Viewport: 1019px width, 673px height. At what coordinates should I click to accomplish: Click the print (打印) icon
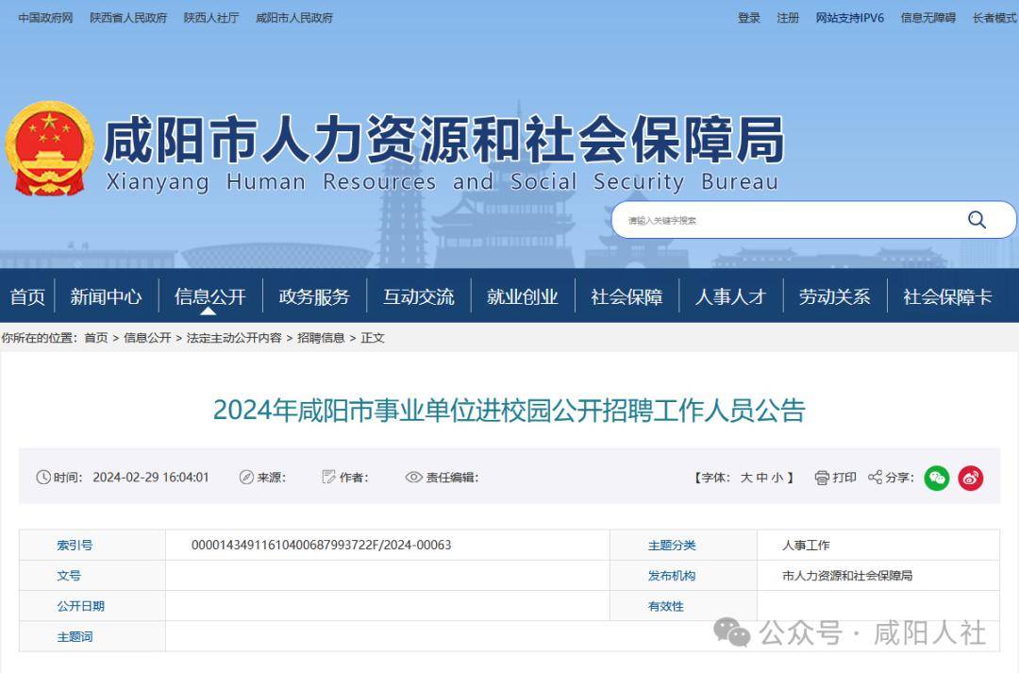pyautogui.click(x=822, y=478)
